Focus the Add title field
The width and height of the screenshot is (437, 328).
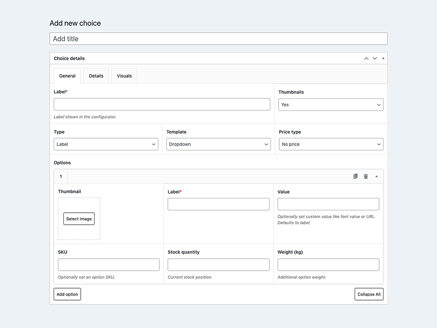[218, 39]
